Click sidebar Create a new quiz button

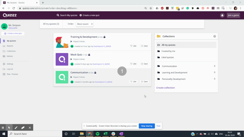tap(13, 33)
